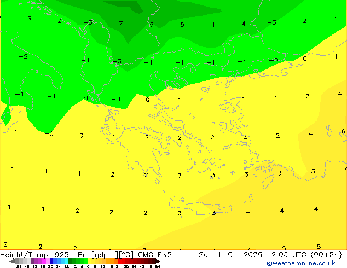The image size is (347, 268).
Task: Click the dark maroon arrow at legend's hot end
Action: pos(158,261)
